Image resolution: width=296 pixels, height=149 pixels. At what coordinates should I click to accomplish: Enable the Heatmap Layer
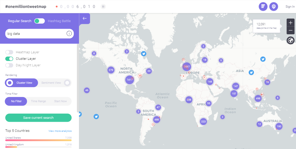pyautogui.click(x=9, y=52)
